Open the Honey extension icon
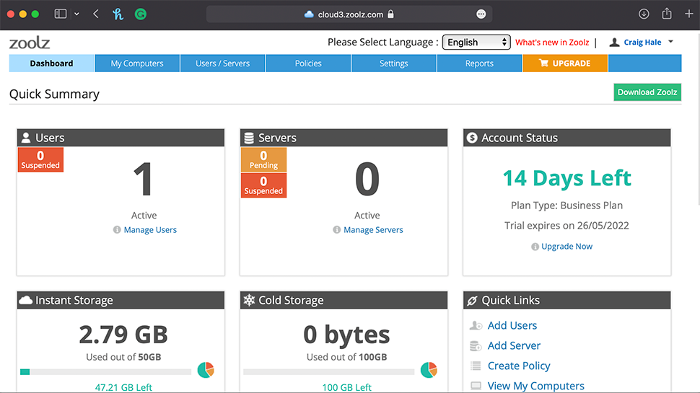 [118, 14]
